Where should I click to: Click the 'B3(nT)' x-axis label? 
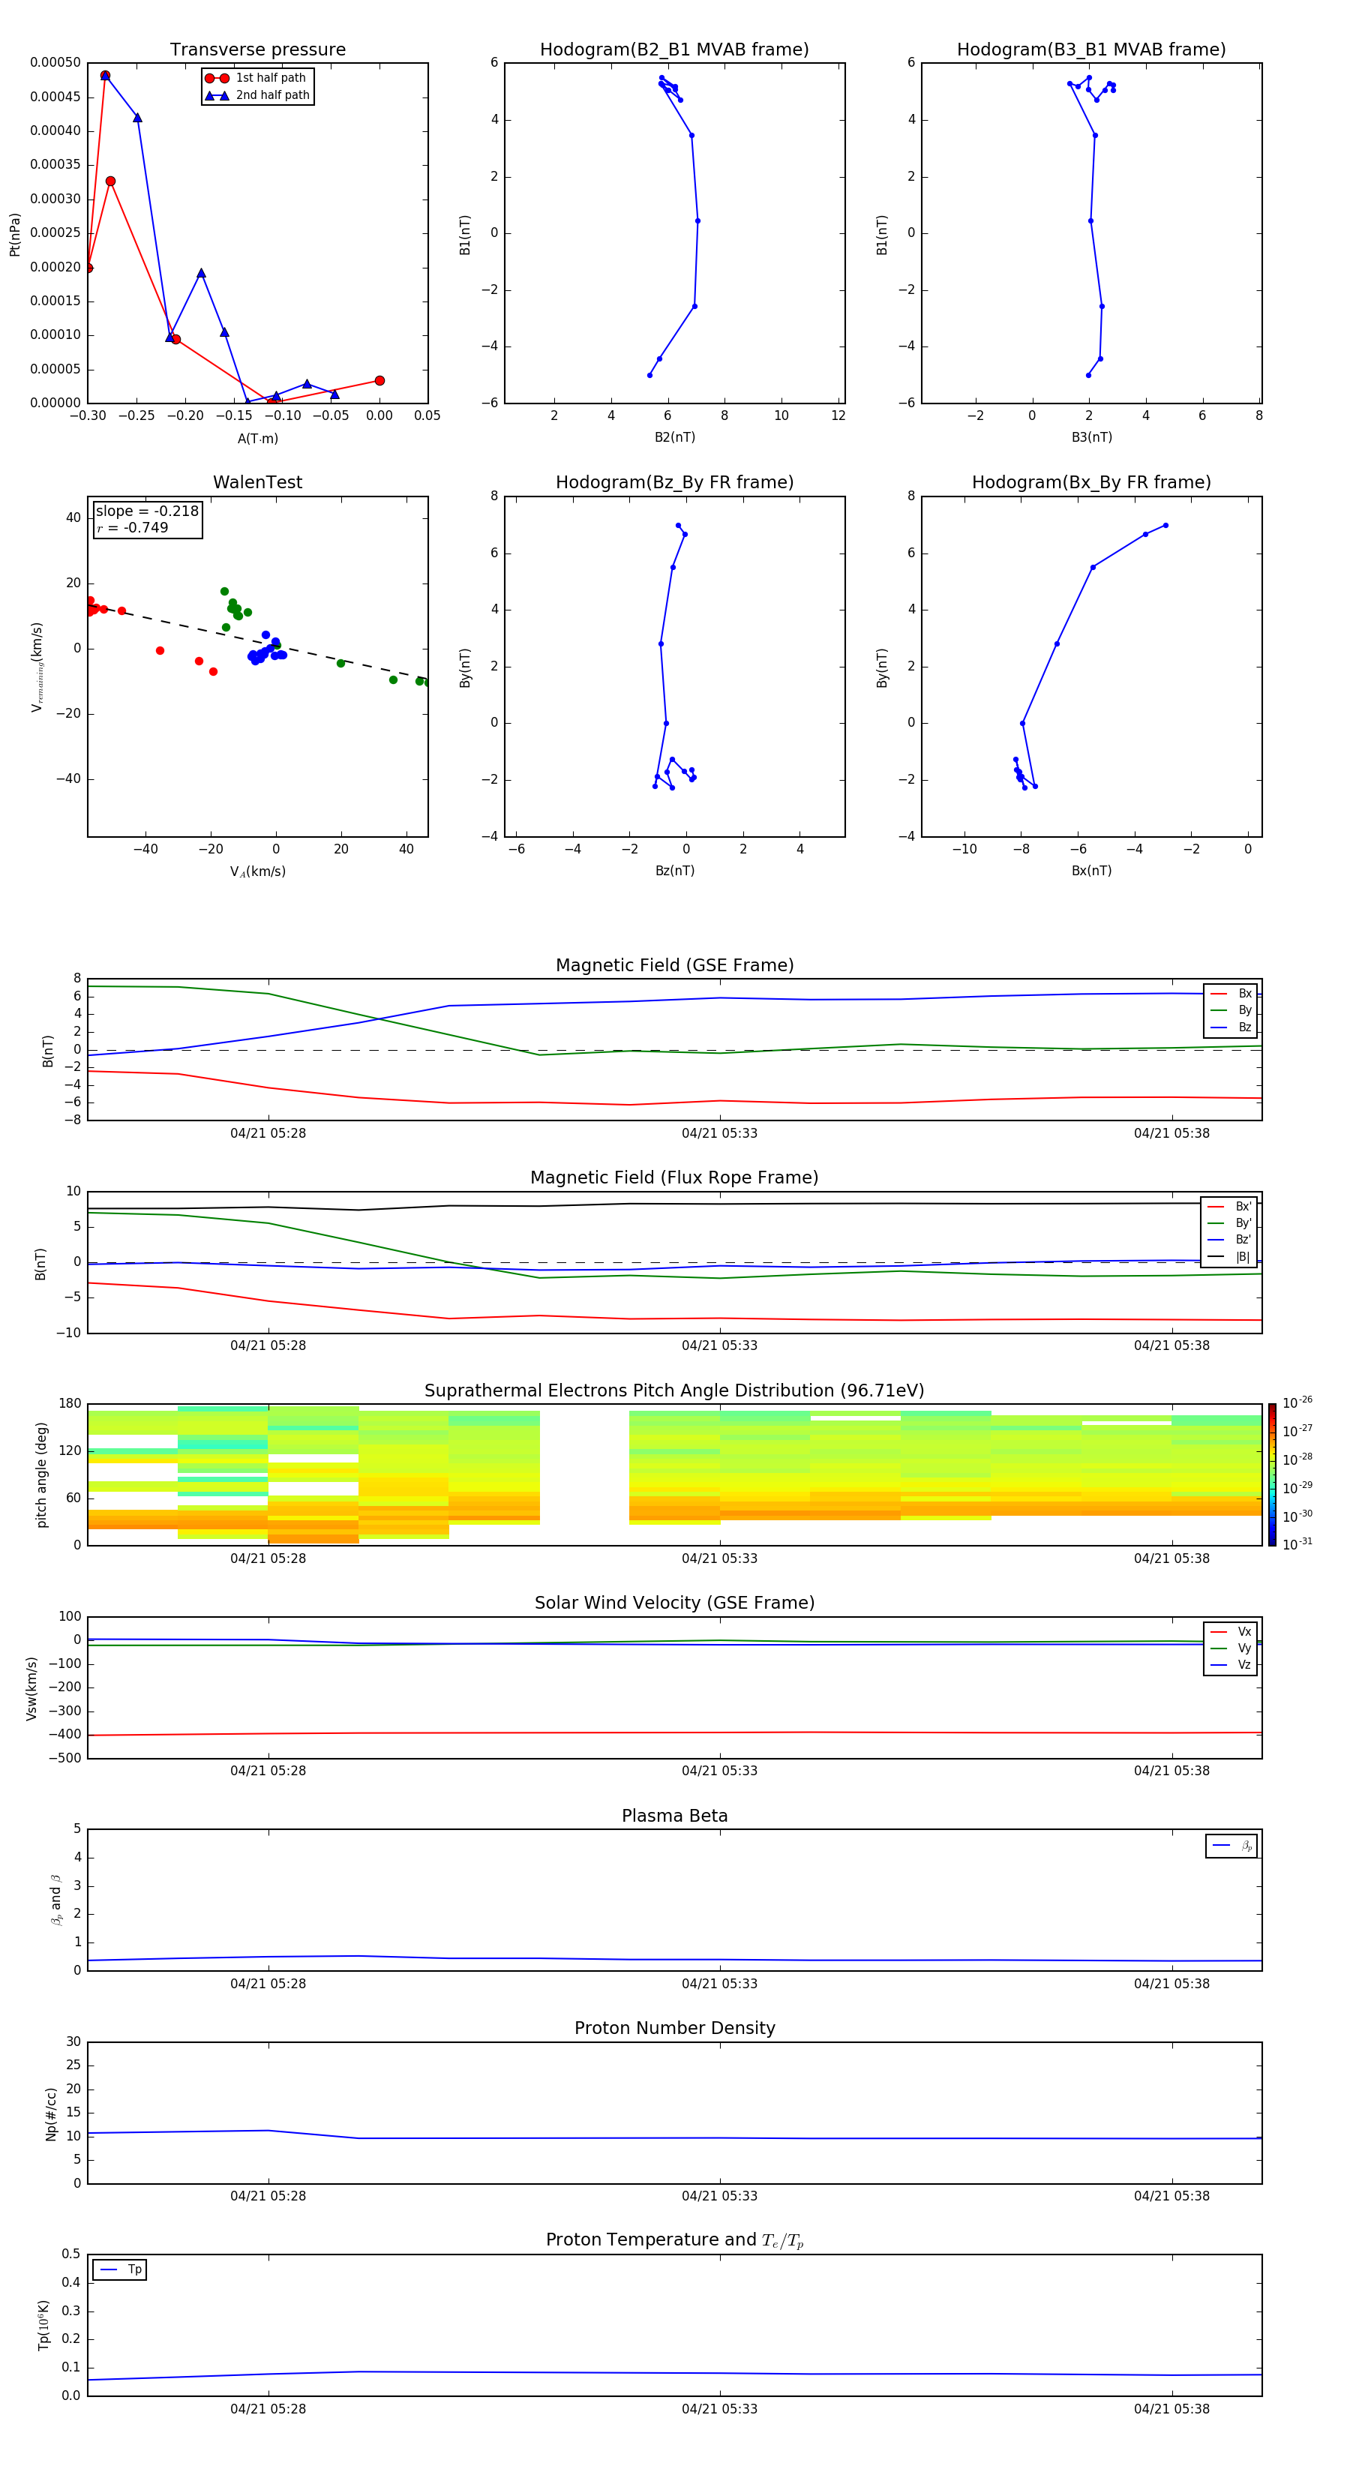tap(1091, 437)
